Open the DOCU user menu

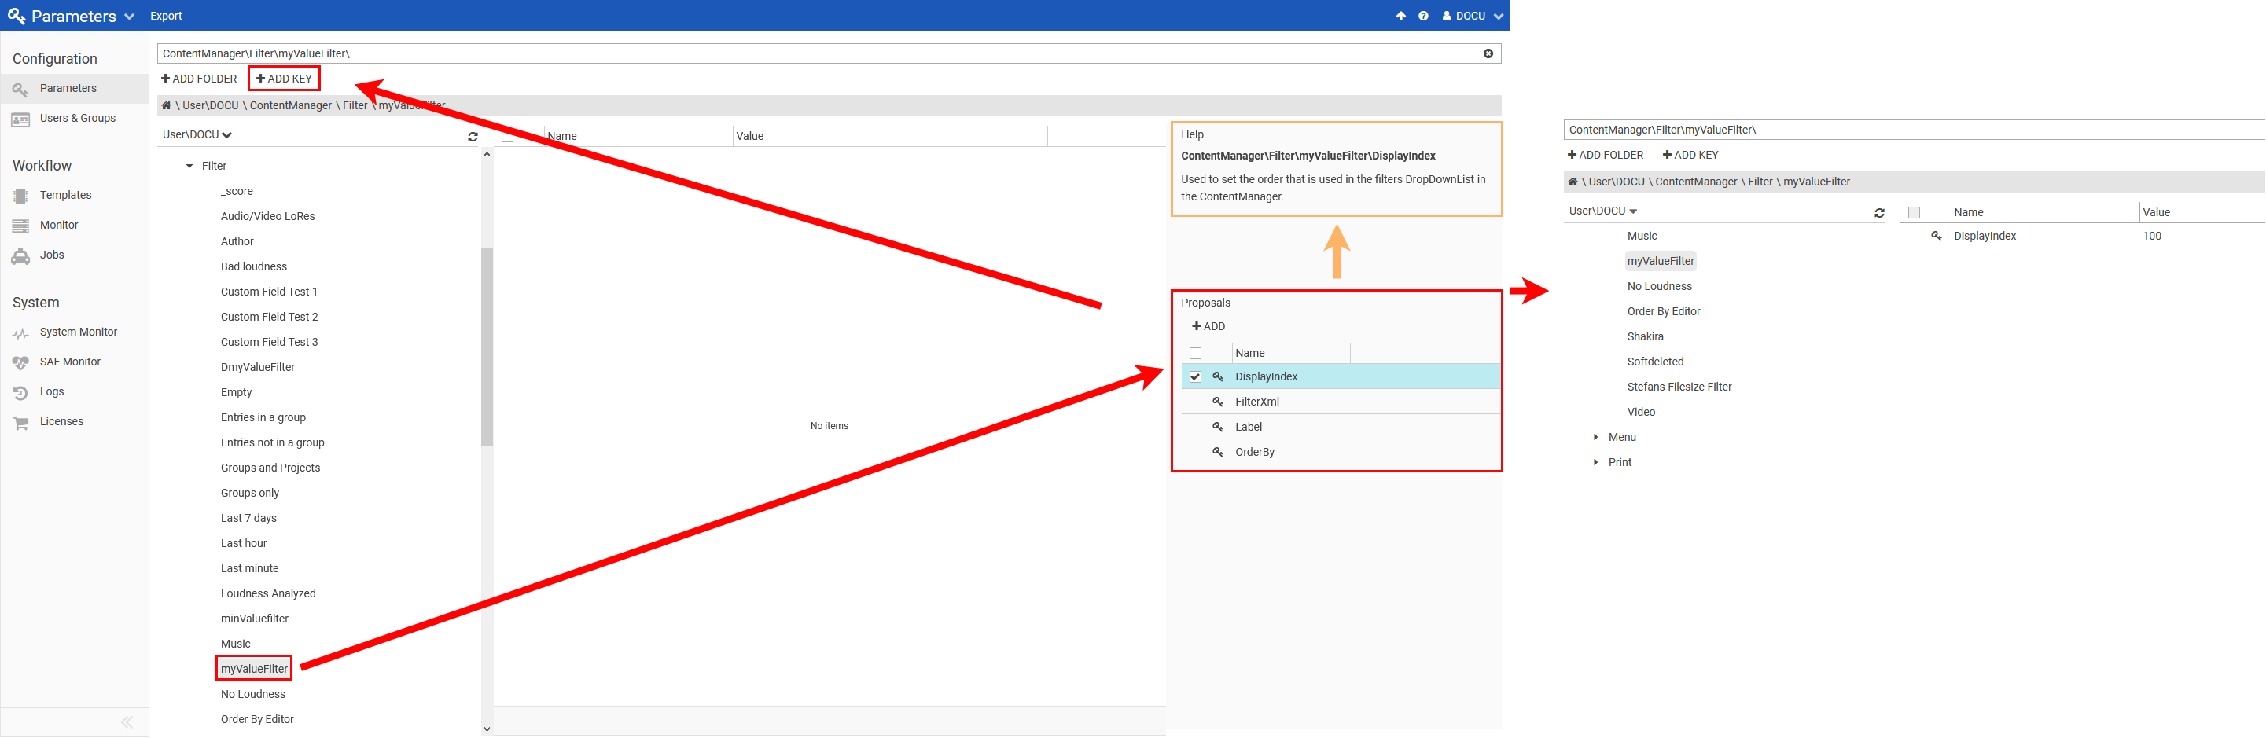tap(1472, 16)
